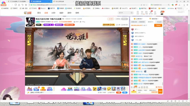Expand the 分类 dropdown menu
Screen dimensions: 190x106
click(53, 13)
